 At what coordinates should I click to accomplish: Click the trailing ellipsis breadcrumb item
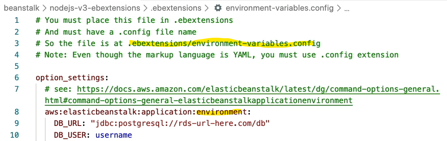coord(346,8)
